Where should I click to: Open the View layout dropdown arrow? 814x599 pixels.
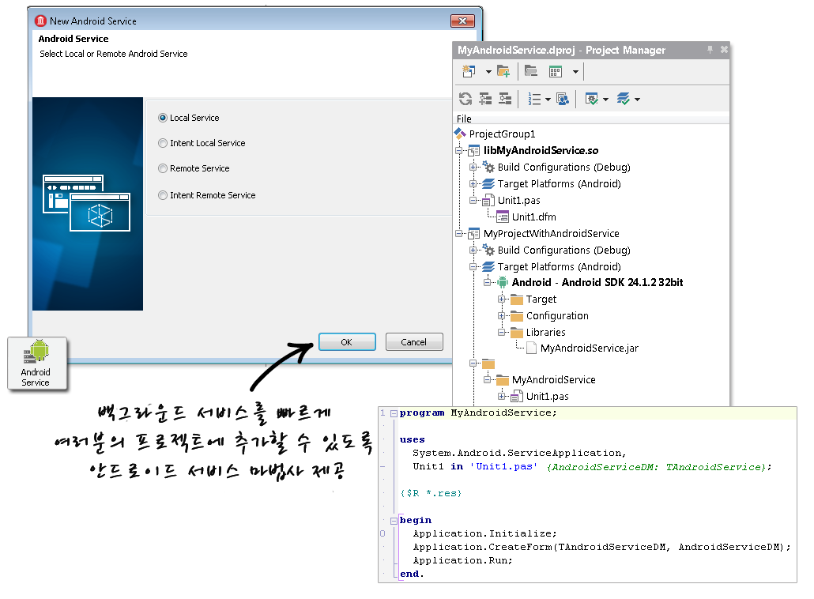[x=575, y=72]
